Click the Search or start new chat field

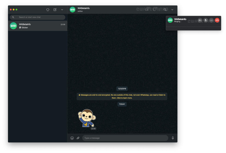point(37,17)
